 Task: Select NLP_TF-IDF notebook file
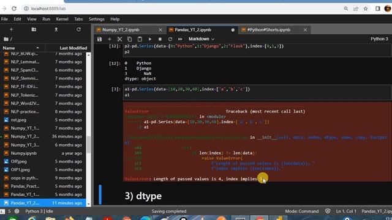click(x=43, y=87)
